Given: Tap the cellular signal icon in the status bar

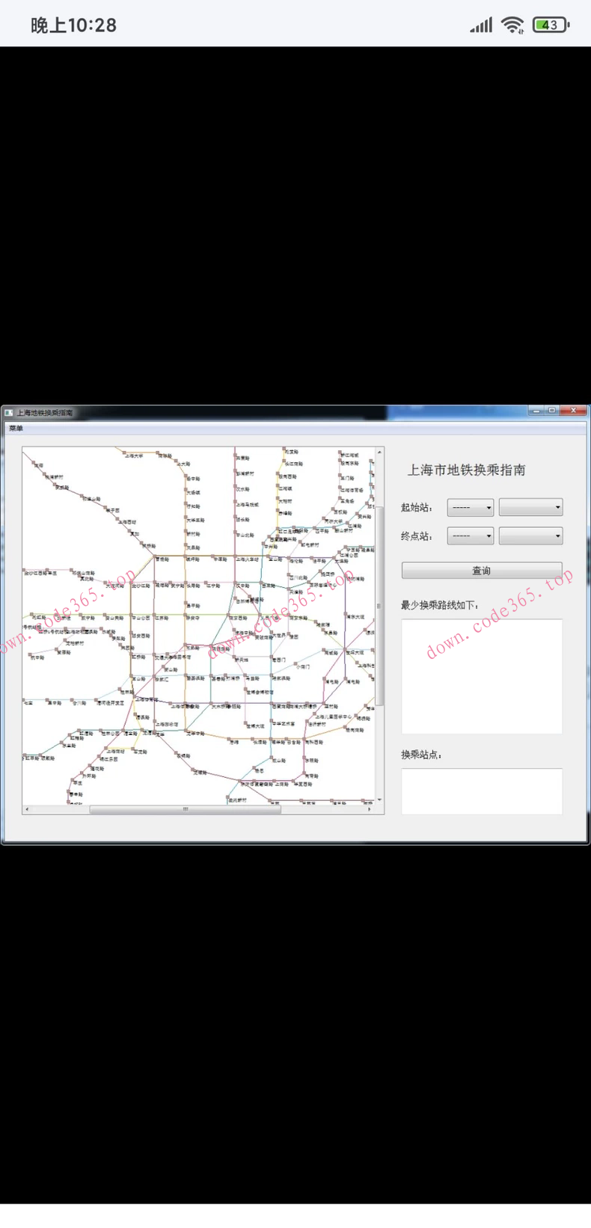Looking at the screenshot, I should tap(481, 25).
